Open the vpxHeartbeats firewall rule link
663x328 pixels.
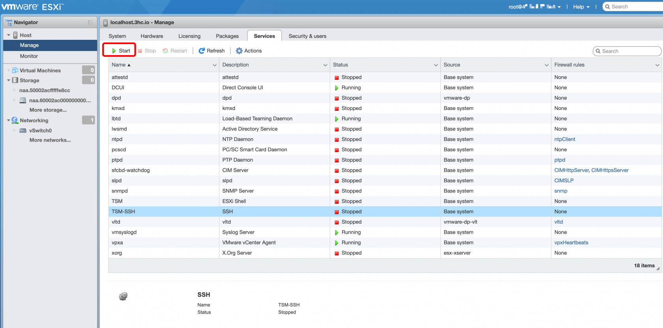pos(571,242)
